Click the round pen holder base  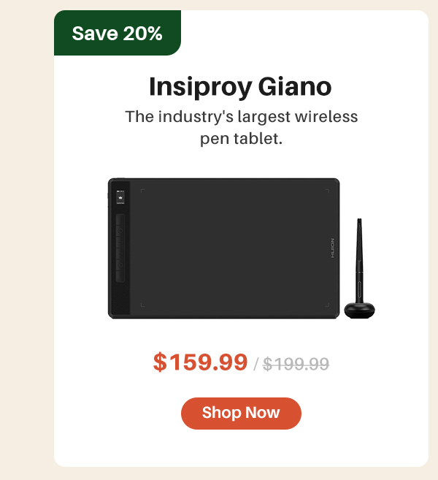360,310
